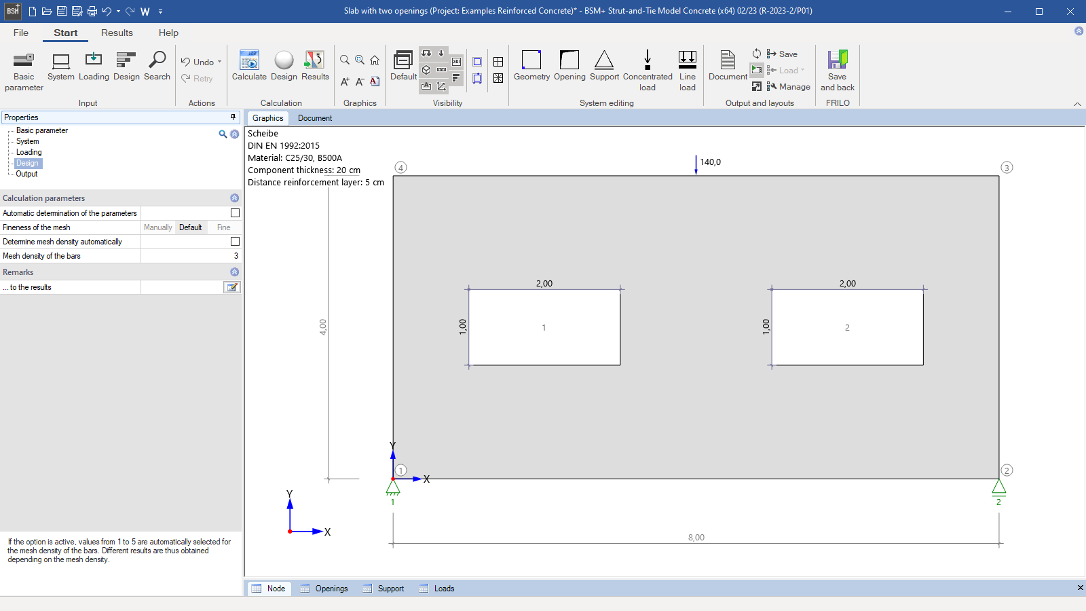Collapse the ribbon with chevron
1086x611 pixels.
point(1077,104)
